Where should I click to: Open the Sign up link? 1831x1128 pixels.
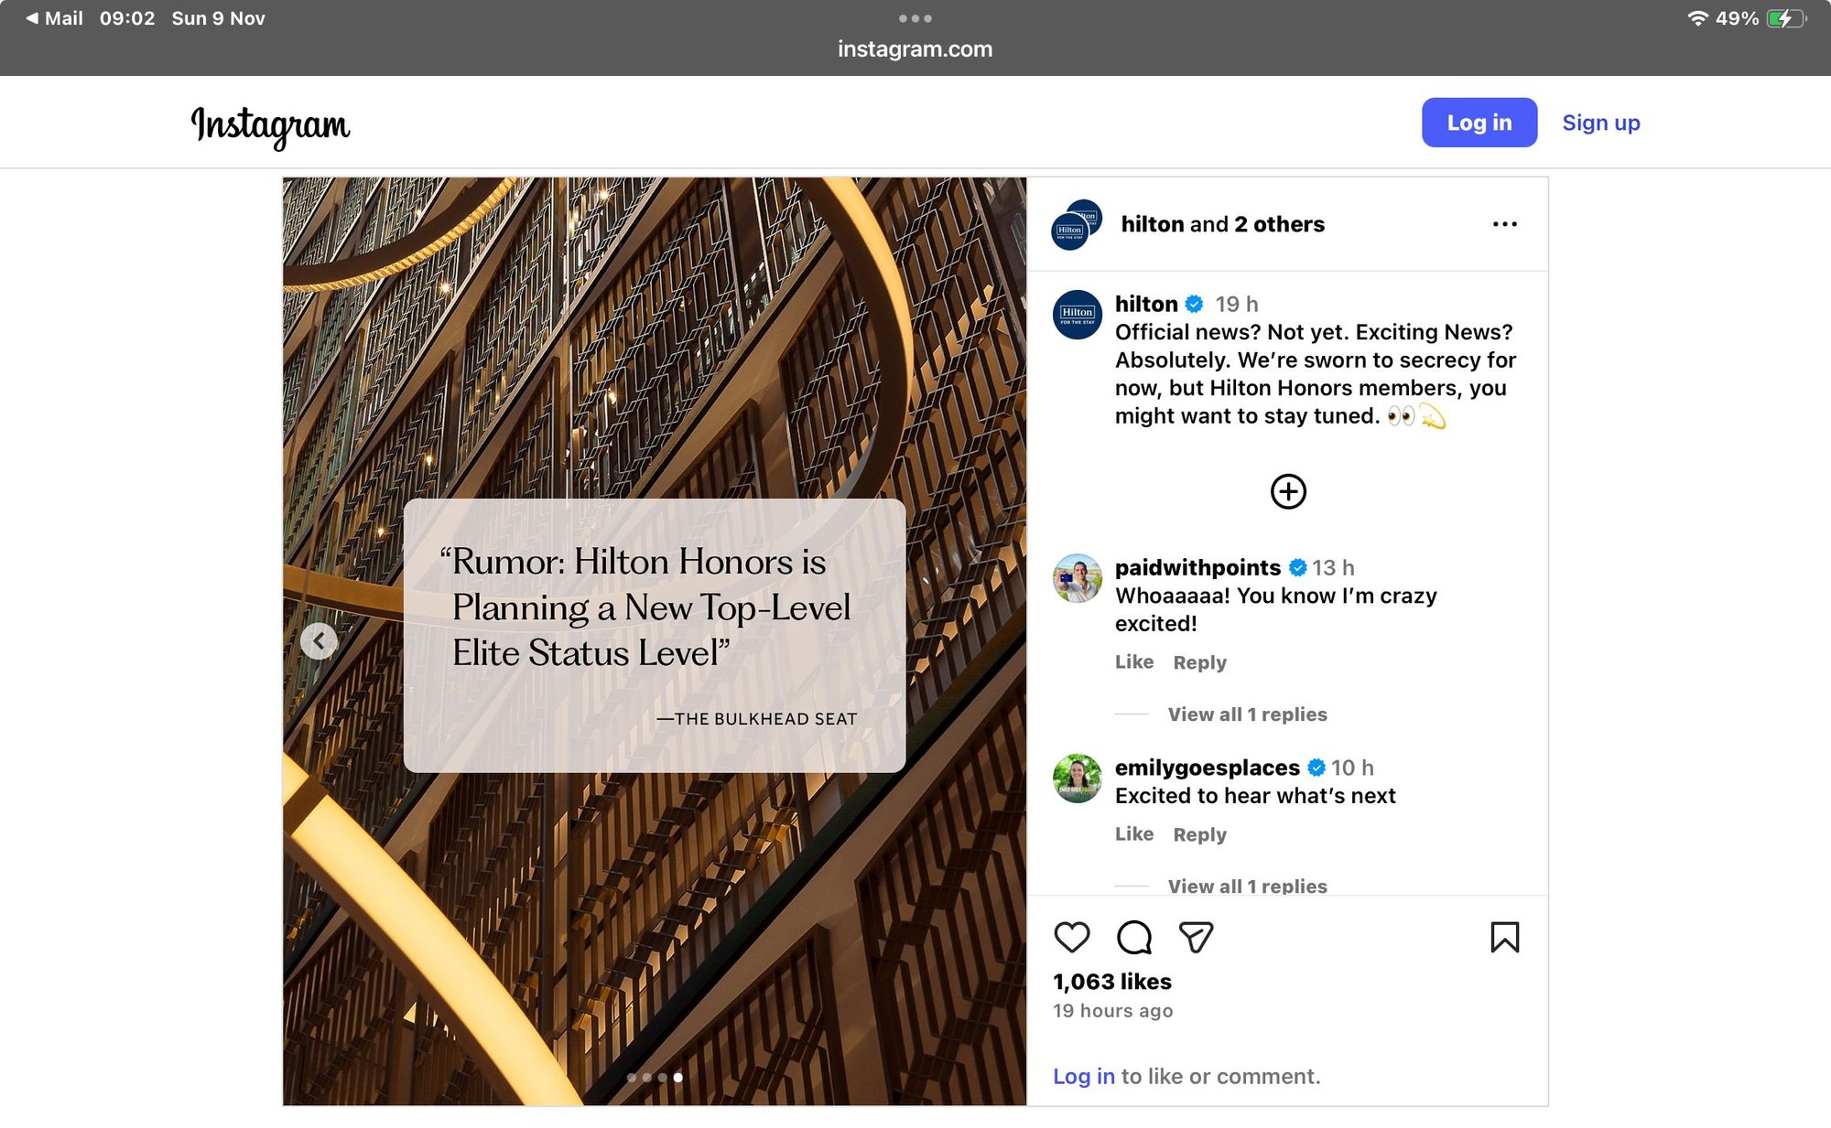pos(1600,123)
